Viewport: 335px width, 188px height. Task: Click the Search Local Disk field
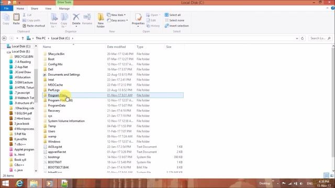(x=320, y=38)
